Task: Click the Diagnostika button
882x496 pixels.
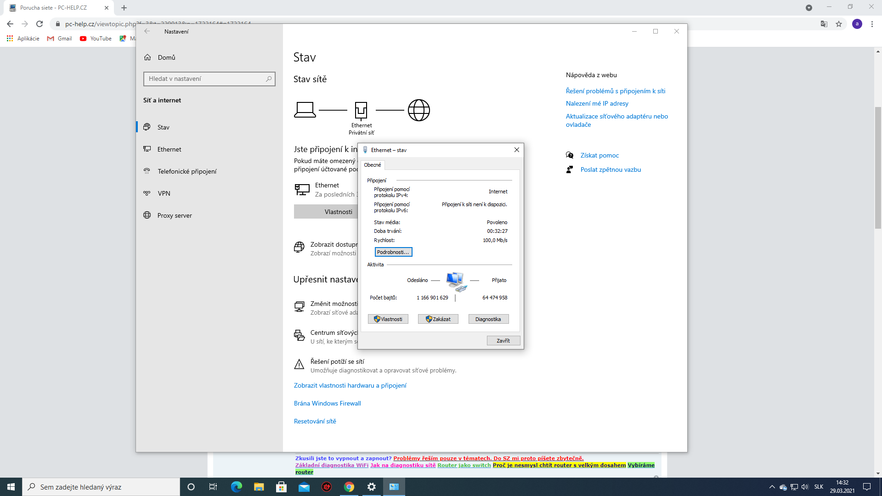Action: pyautogui.click(x=488, y=319)
